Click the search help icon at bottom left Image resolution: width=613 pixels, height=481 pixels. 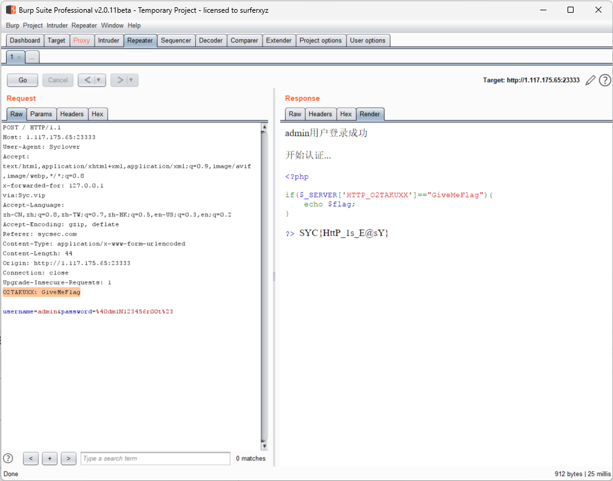point(8,459)
